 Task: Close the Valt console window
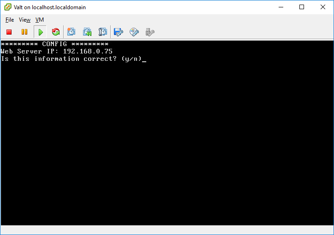323,7
